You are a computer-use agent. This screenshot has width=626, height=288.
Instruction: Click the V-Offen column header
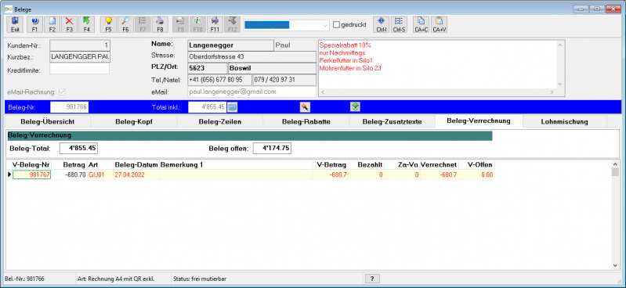[x=476, y=164]
